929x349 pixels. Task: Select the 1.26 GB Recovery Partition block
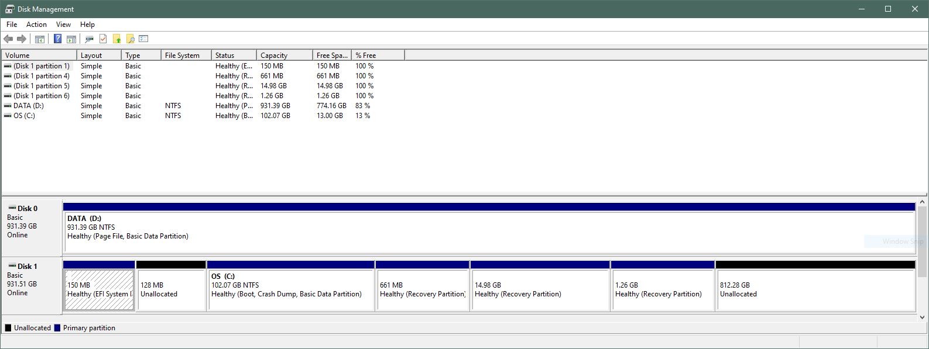click(x=663, y=286)
